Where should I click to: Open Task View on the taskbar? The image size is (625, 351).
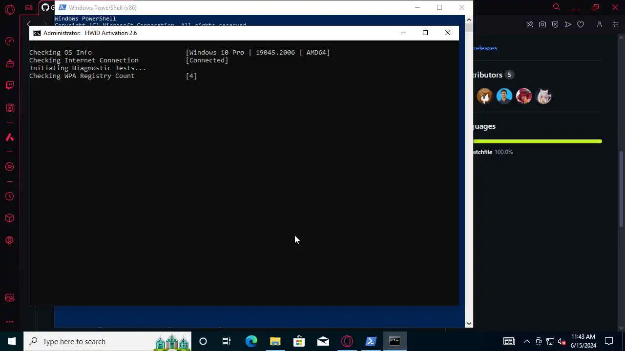tap(227, 341)
